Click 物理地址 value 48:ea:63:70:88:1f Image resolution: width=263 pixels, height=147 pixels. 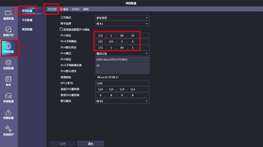pos(108,77)
